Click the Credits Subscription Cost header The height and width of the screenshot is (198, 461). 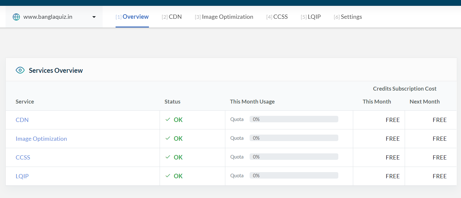tap(405, 89)
